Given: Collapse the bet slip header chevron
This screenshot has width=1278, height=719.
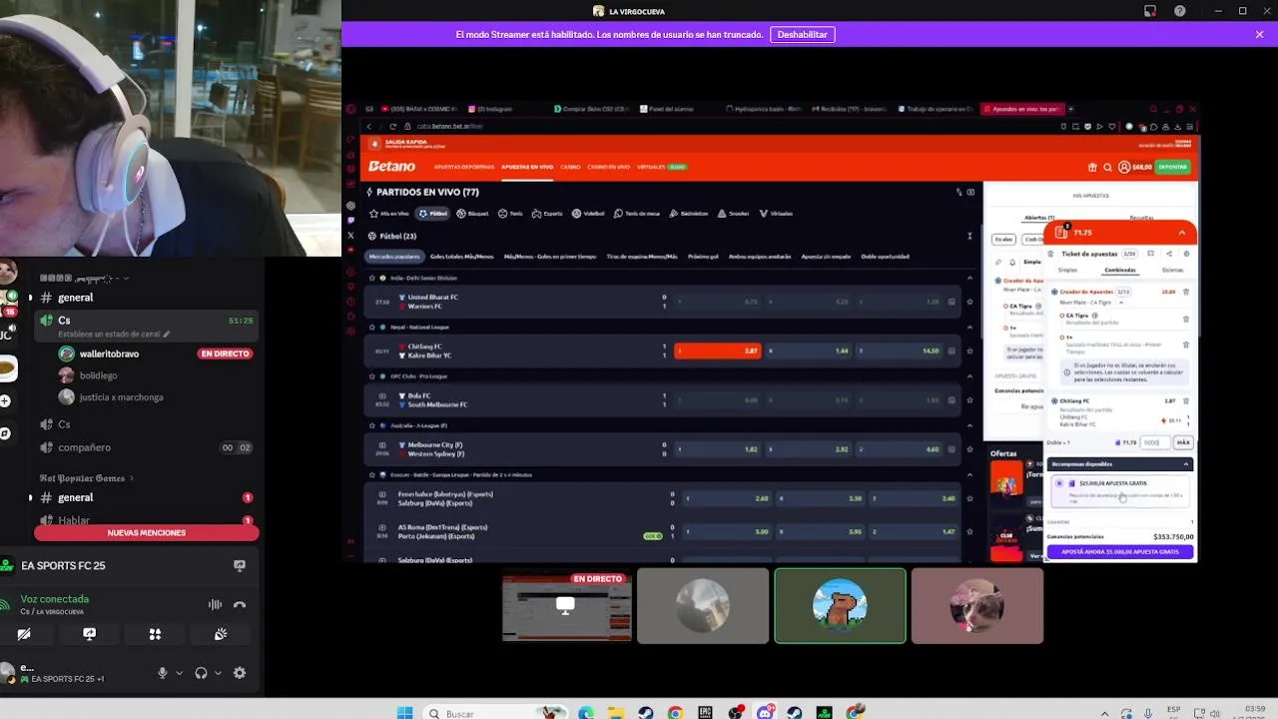Looking at the screenshot, I should [1182, 233].
